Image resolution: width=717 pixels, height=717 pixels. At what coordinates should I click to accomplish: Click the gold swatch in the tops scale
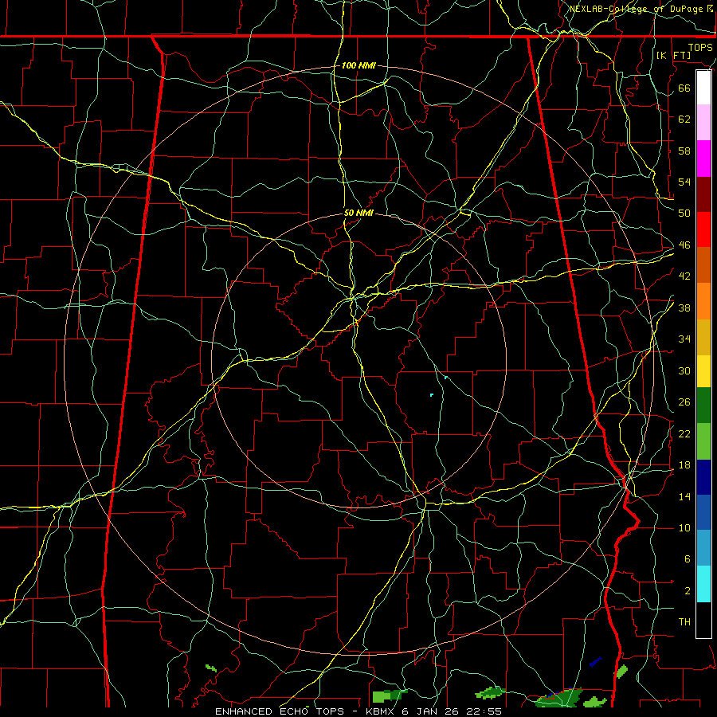703,337
